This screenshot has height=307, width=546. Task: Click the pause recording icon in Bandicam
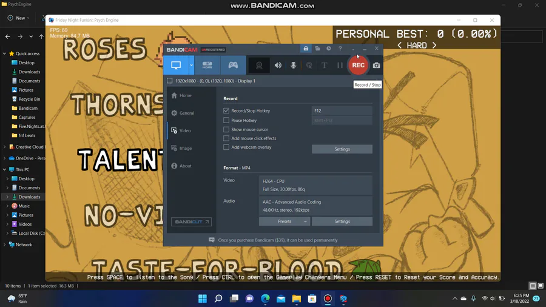pyautogui.click(x=340, y=65)
